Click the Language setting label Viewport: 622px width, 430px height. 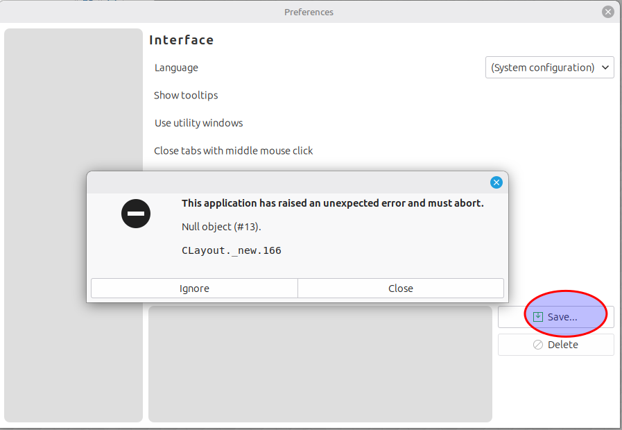click(x=176, y=67)
